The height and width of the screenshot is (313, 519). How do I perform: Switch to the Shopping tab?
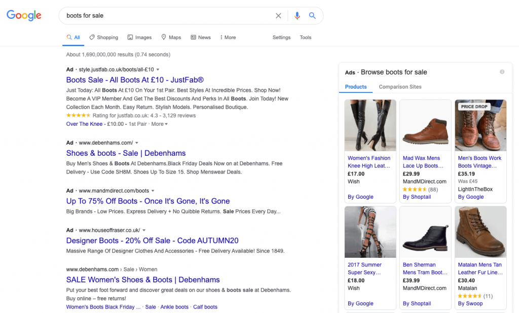(x=103, y=38)
